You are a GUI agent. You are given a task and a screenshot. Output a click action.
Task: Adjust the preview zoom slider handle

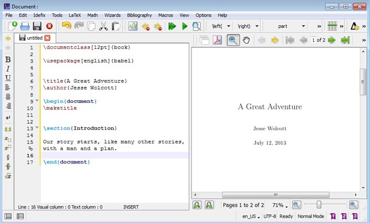319,205
